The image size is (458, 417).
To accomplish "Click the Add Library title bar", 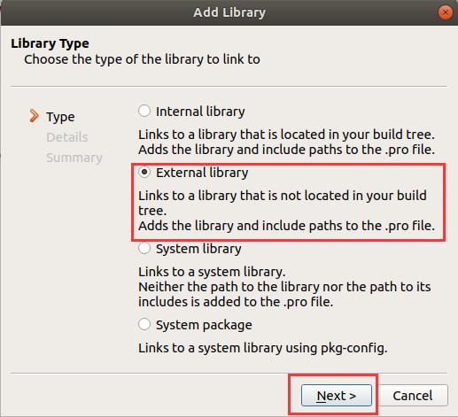I will coord(229,12).
